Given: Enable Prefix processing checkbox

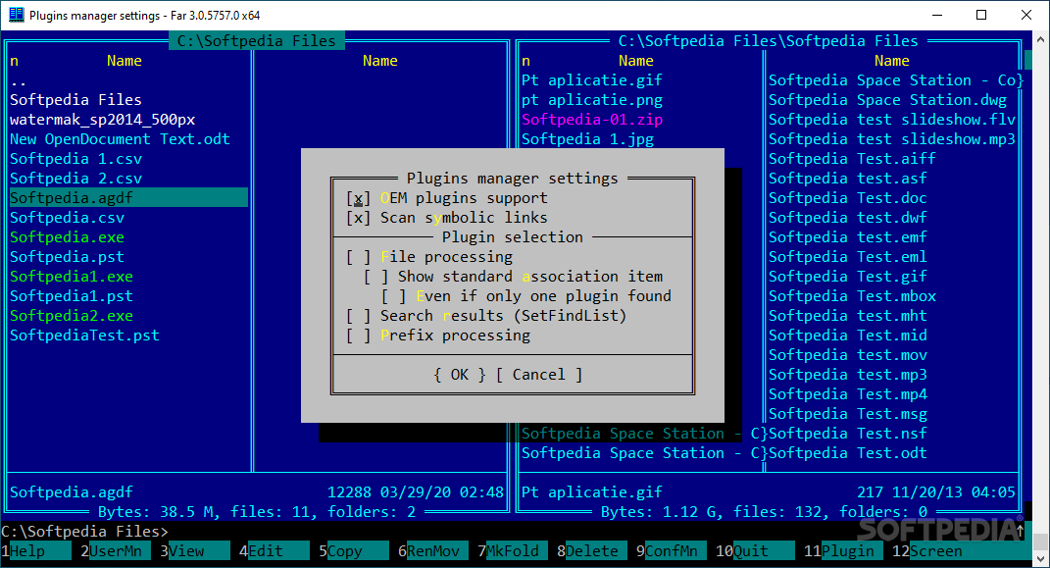Looking at the screenshot, I should [x=358, y=336].
